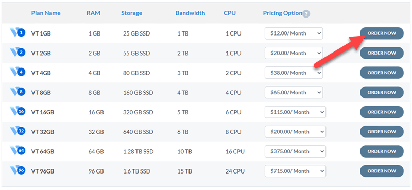This screenshot has height=190, width=412.
Task: Click the VT 8GB plan badge icon
Action: (18, 92)
